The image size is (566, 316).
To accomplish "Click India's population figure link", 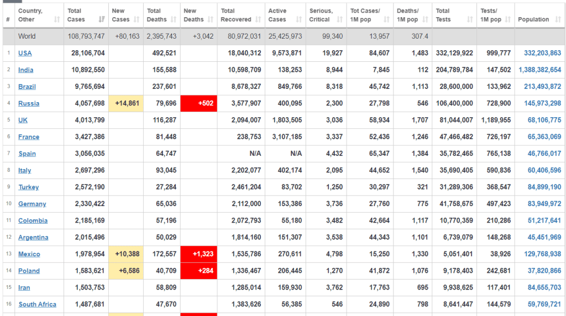I will [539, 70].
